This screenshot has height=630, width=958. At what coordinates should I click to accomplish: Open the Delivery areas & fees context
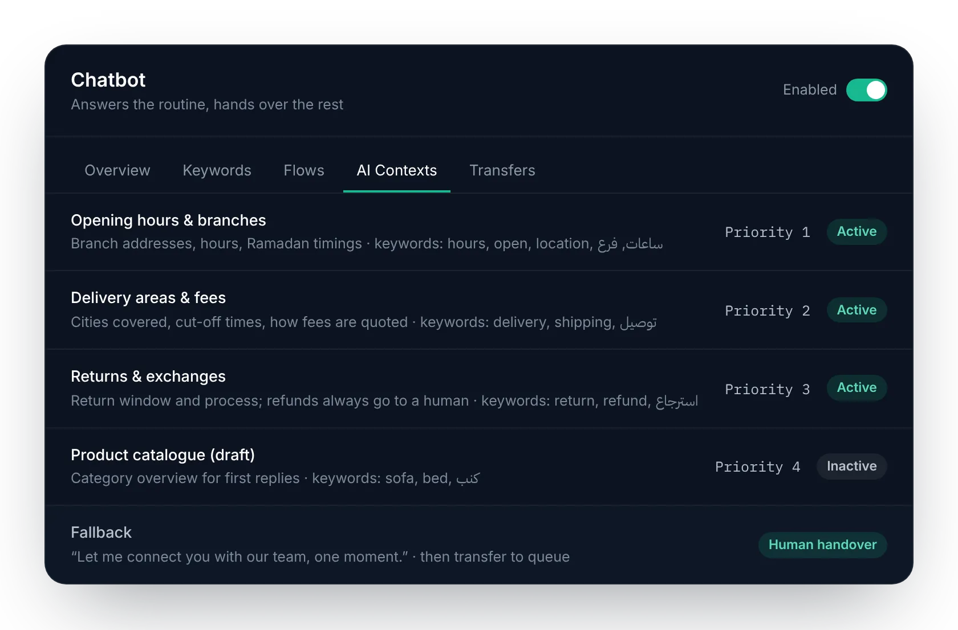479,310
